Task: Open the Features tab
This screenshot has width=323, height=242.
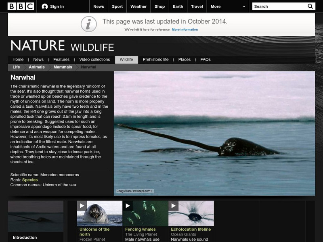Action: (x=61, y=59)
